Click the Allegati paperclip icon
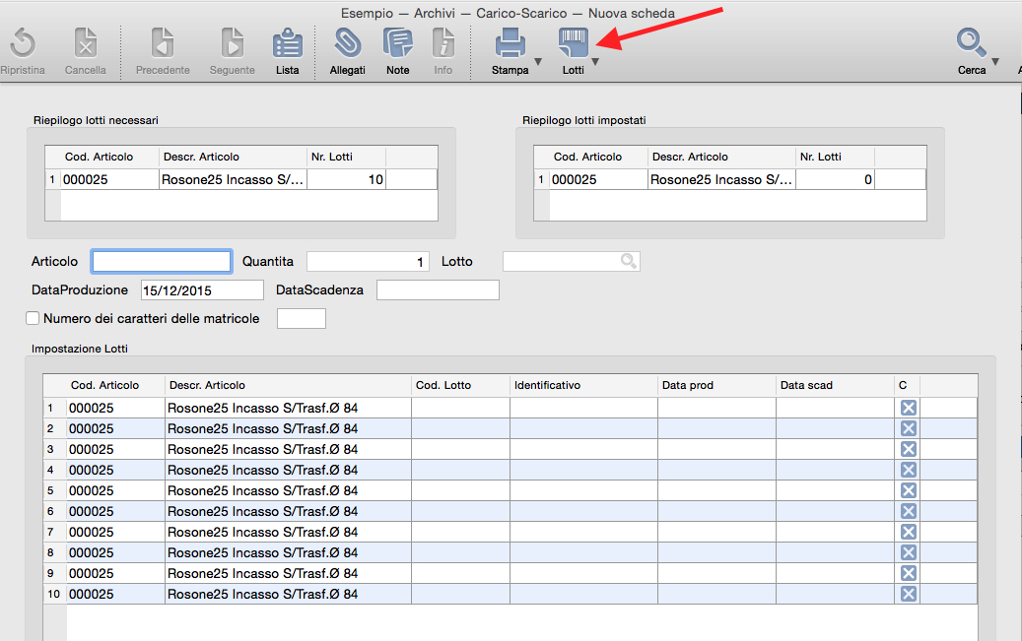This screenshot has height=641, width=1022. [347, 43]
